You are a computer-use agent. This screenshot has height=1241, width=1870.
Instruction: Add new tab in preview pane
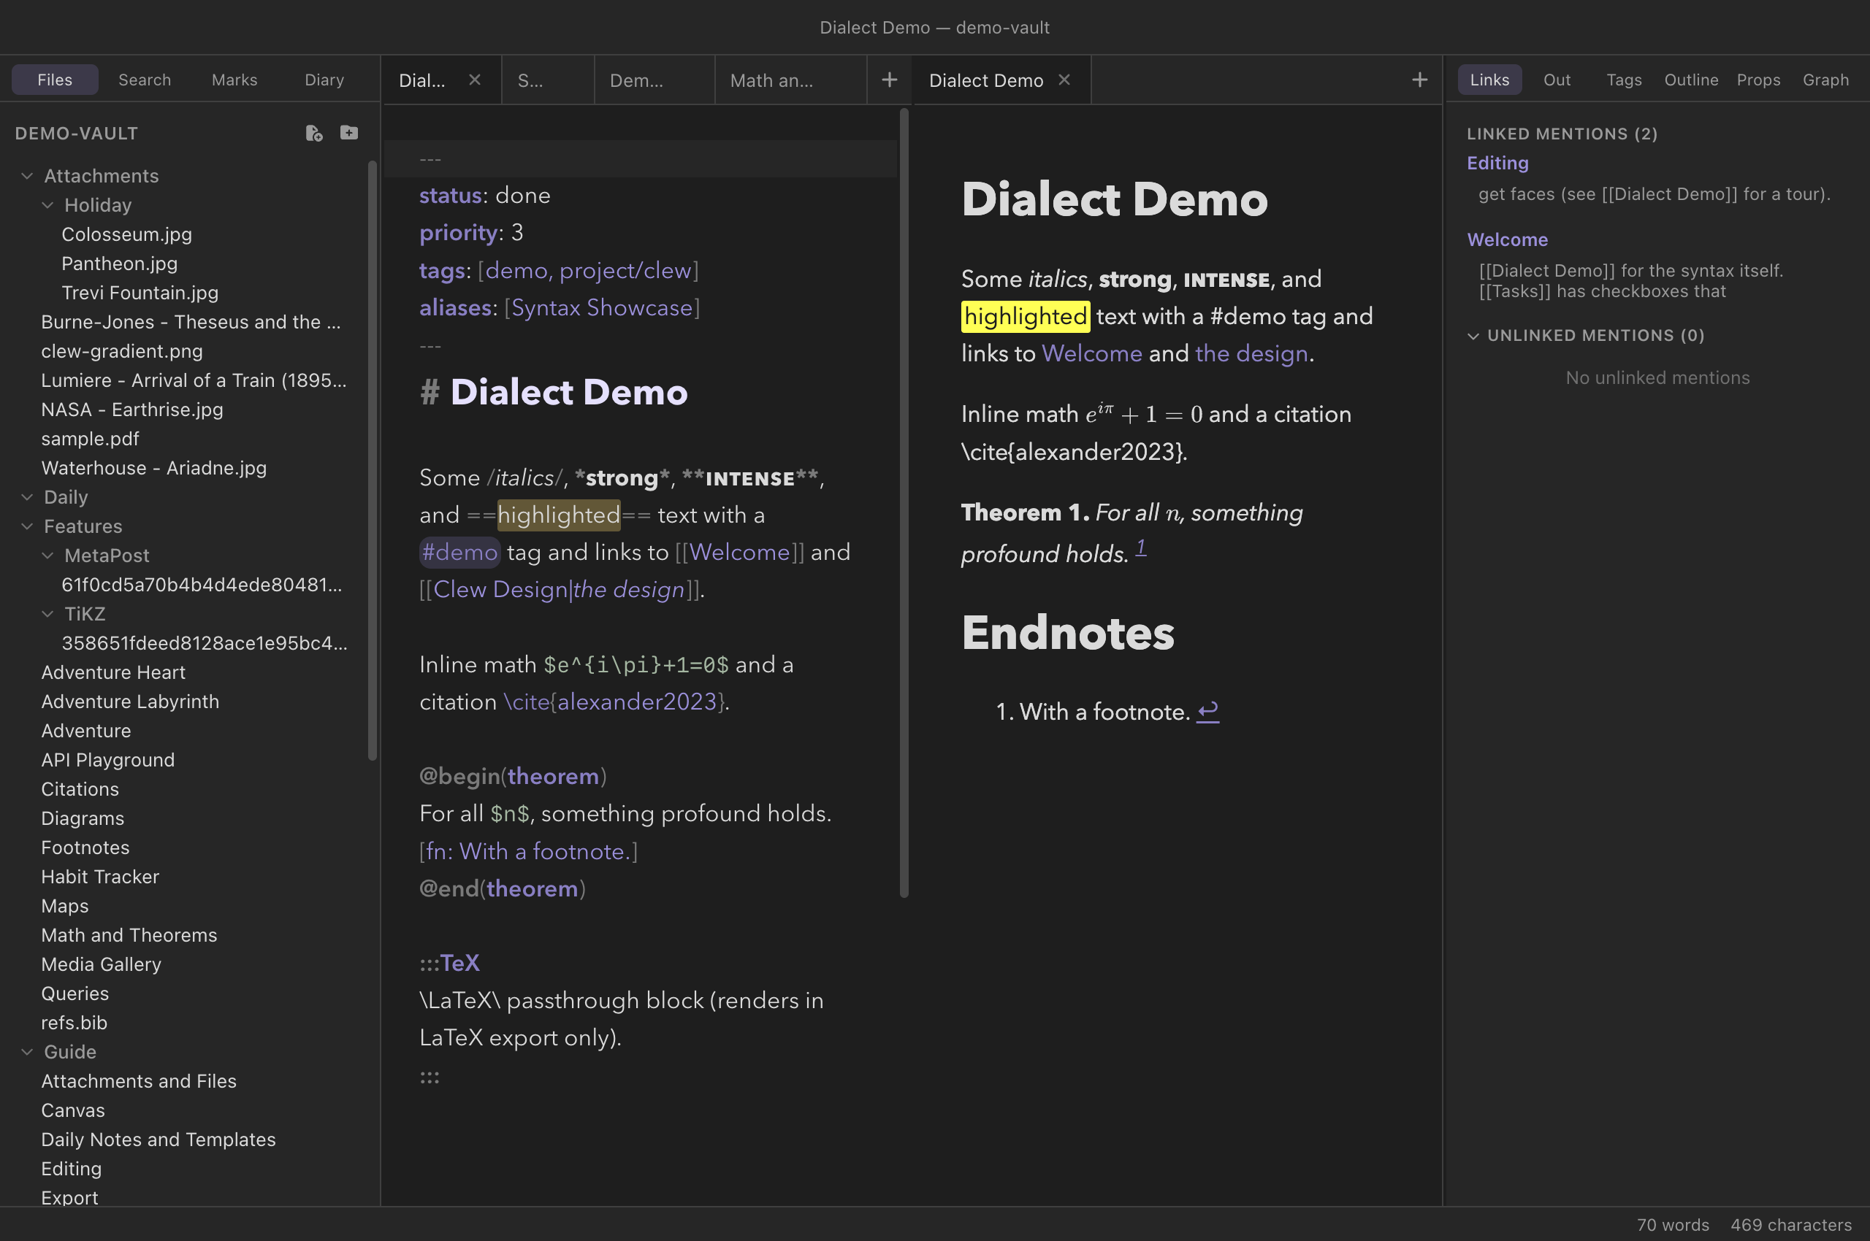(x=1419, y=80)
